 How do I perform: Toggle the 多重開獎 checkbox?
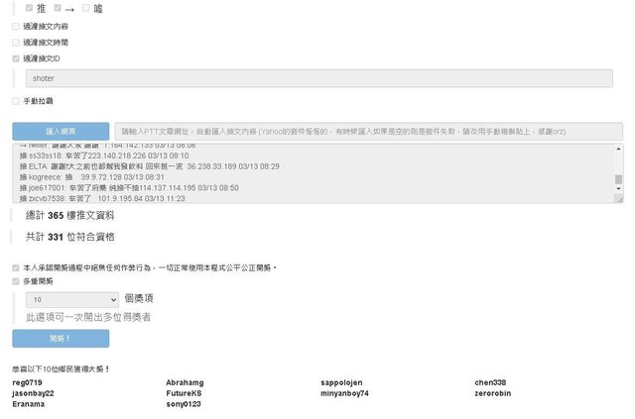point(15,281)
